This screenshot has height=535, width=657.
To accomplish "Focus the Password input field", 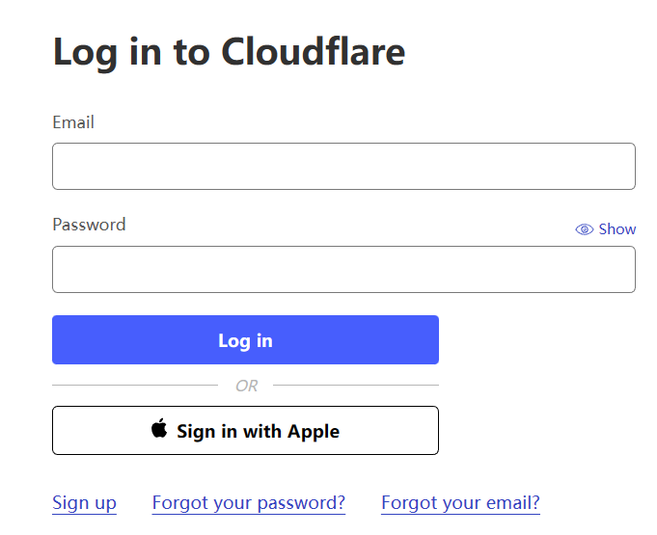I will pyautogui.click(x=343, y=270).
